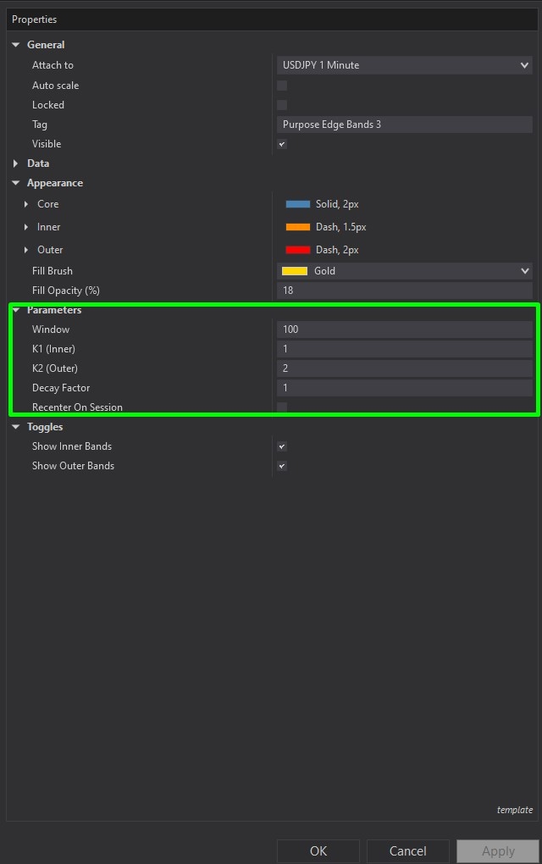Collapse the Appearance section
This screenshot has width=542, height=864.
coord(15,182)
